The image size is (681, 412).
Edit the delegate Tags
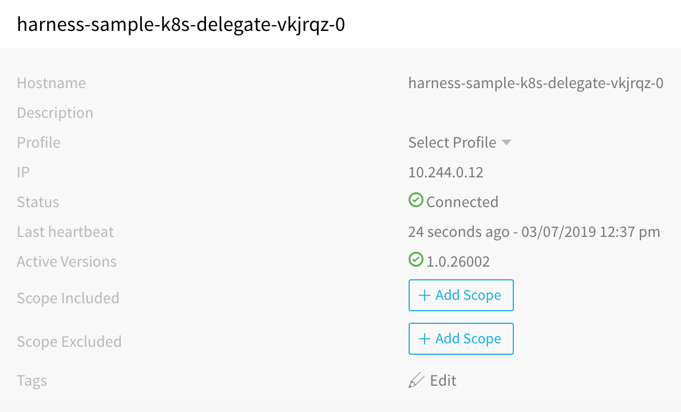[x=433, y=381]
